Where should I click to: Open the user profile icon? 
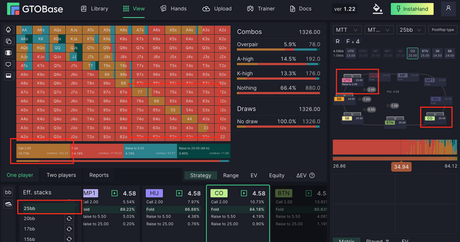pos(448,9)
